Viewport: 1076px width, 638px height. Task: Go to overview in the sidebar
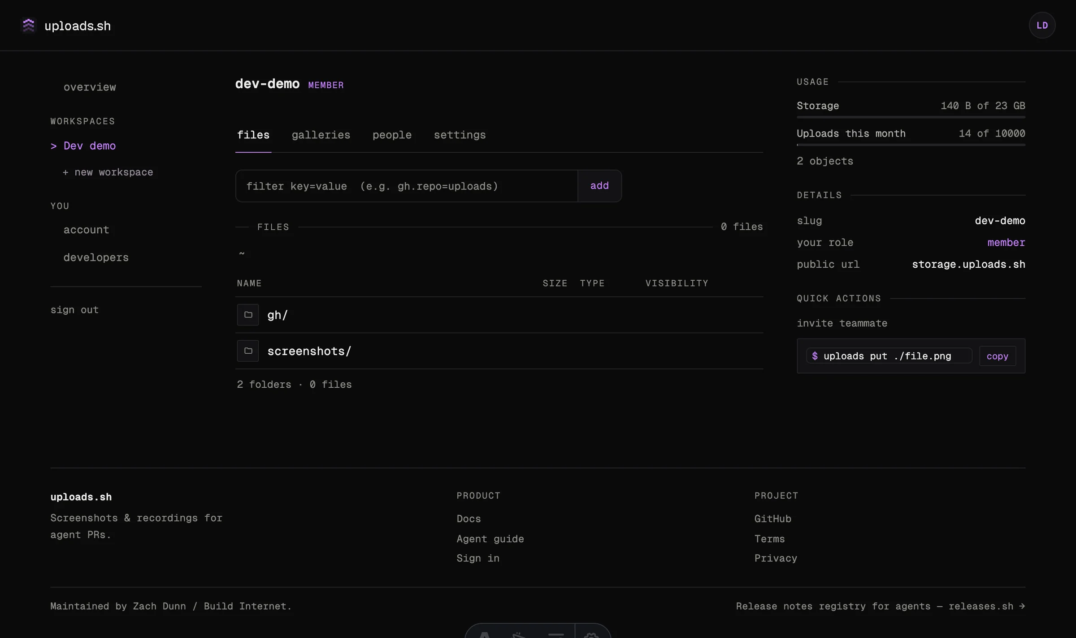[x=90, y=87]
